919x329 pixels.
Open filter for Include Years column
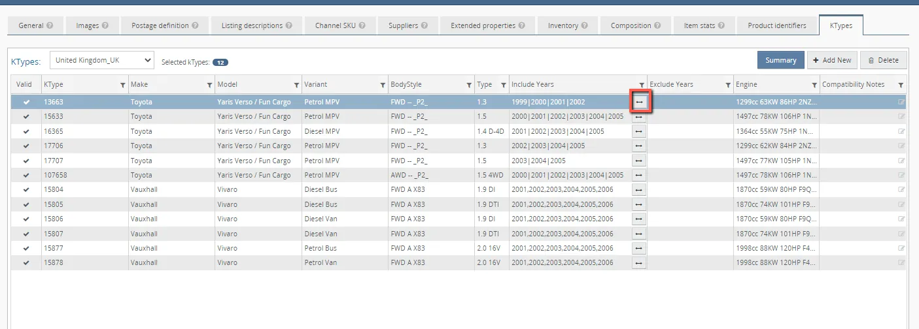[x=642, y=85]
